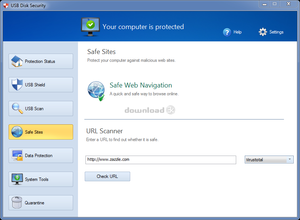Click the blue Help question mark icon
Viewport: 300px width, 220px height.
click(x=227, y=32)
